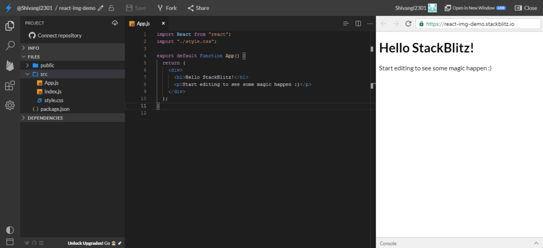Click the green padlock in URL bar
The image size is (543, 248).
point(421,24)
